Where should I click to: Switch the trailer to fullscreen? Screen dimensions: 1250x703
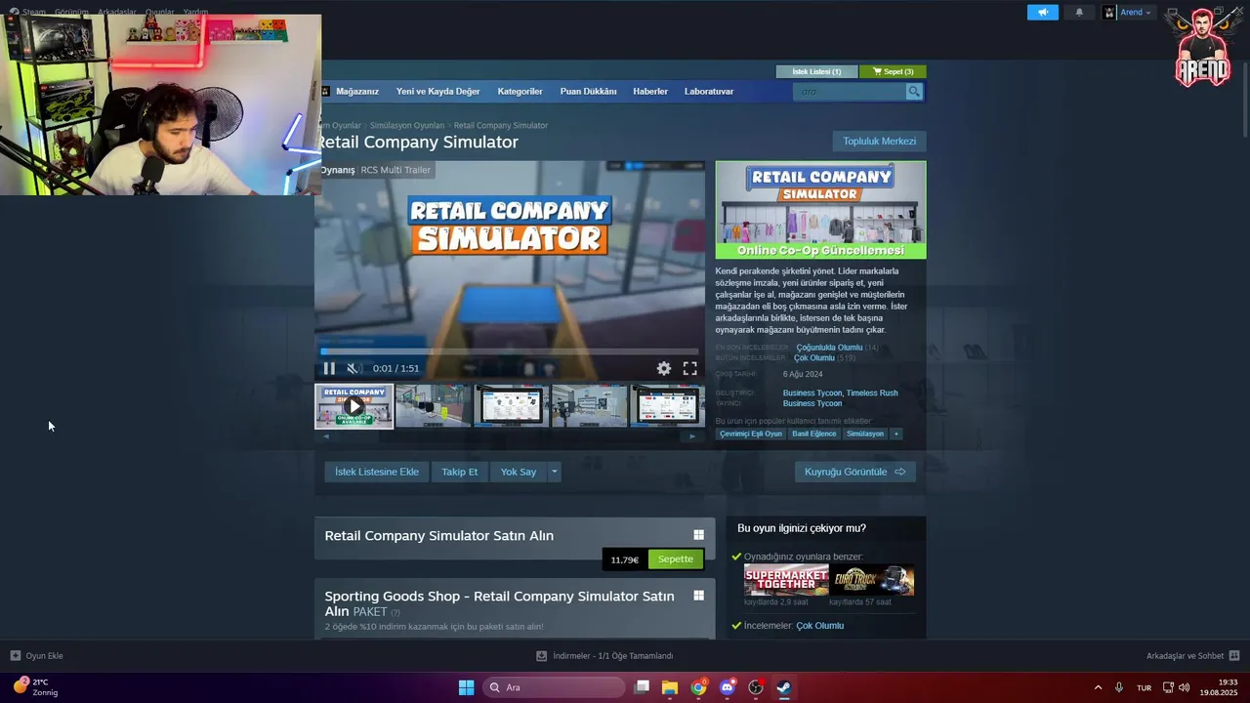689,368
